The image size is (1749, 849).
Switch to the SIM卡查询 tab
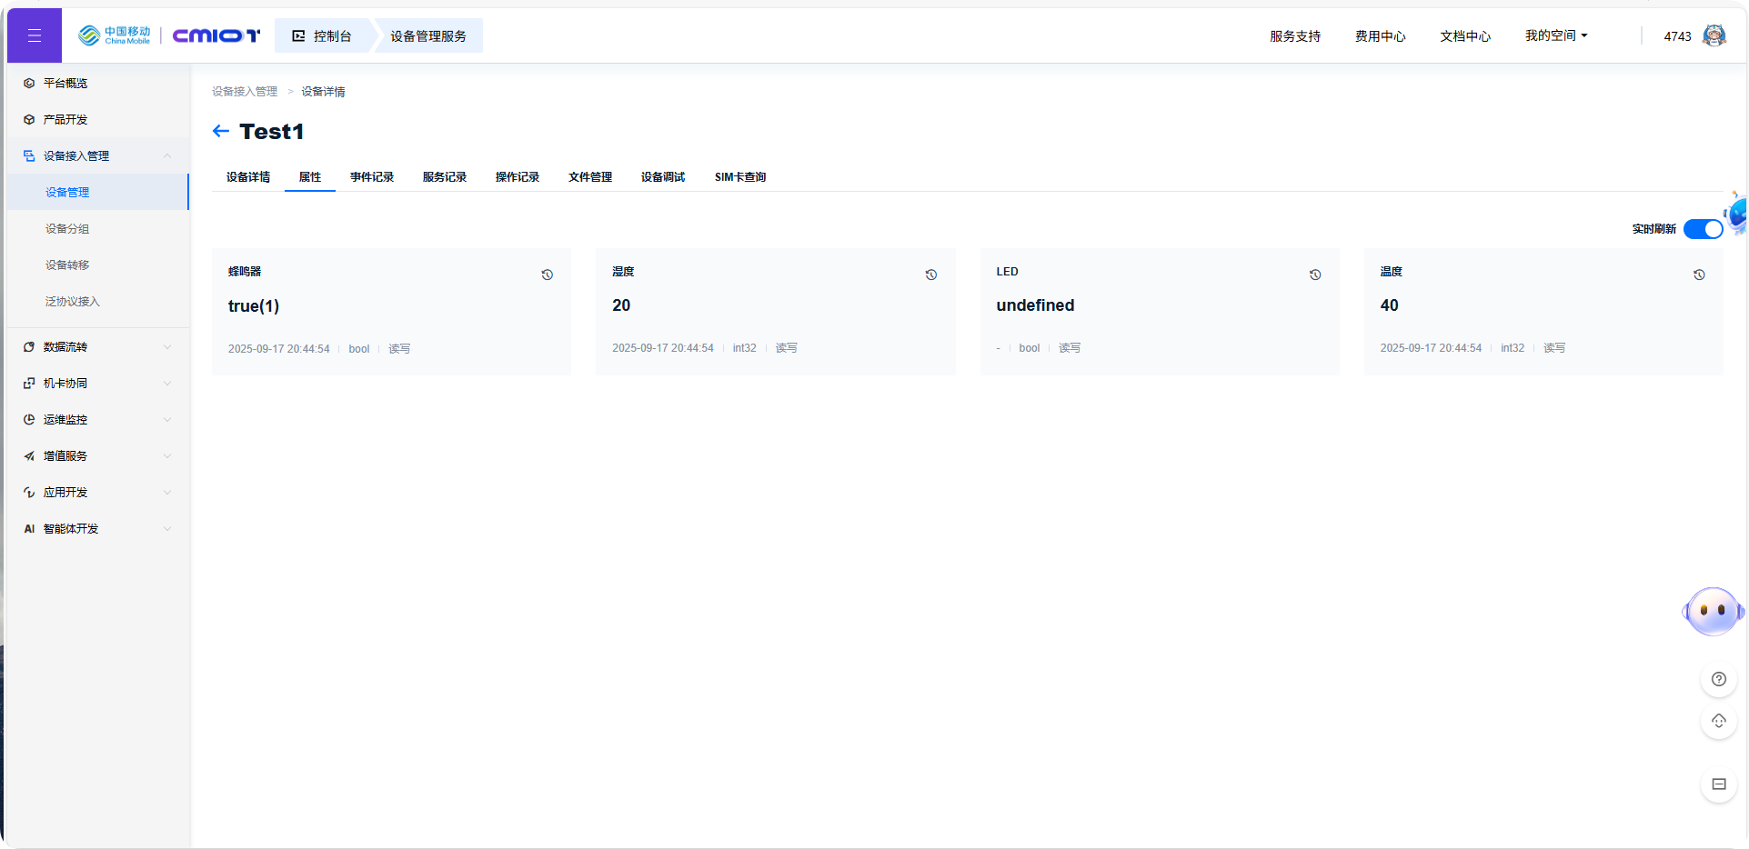(x=739, y=177)
